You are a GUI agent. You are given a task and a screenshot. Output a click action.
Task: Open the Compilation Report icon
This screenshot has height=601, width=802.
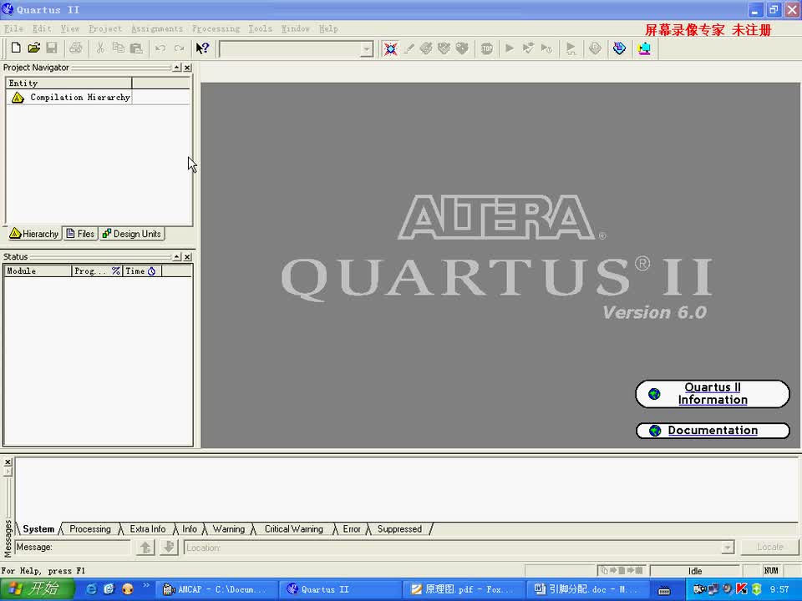pyautogui.click(x=595, y=48)
